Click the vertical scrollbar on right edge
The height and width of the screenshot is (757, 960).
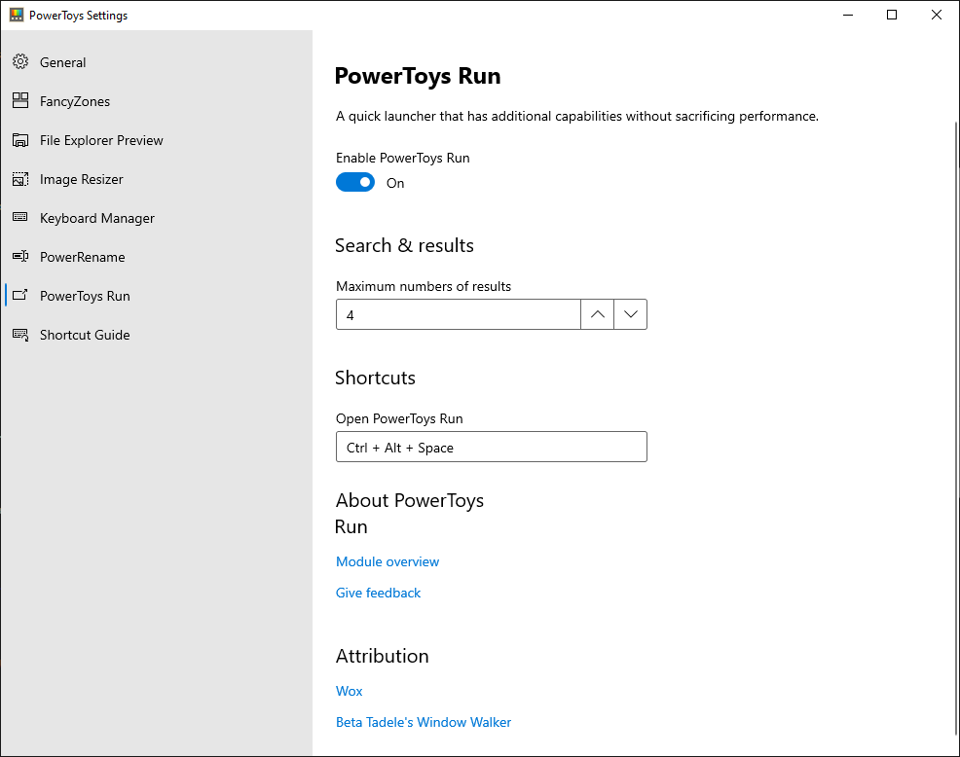coord(955,428)
